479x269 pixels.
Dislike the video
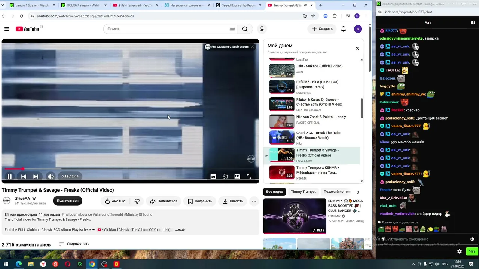pos(137,201)
